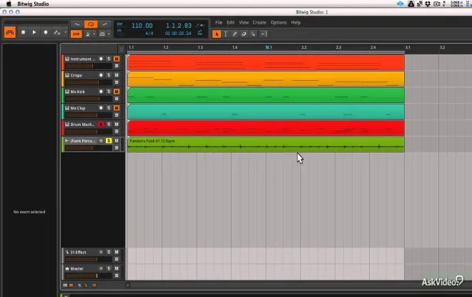Expand automation lanes on Drum Machine track
This screenshot has height=297, width=472.
pos(117,132)
